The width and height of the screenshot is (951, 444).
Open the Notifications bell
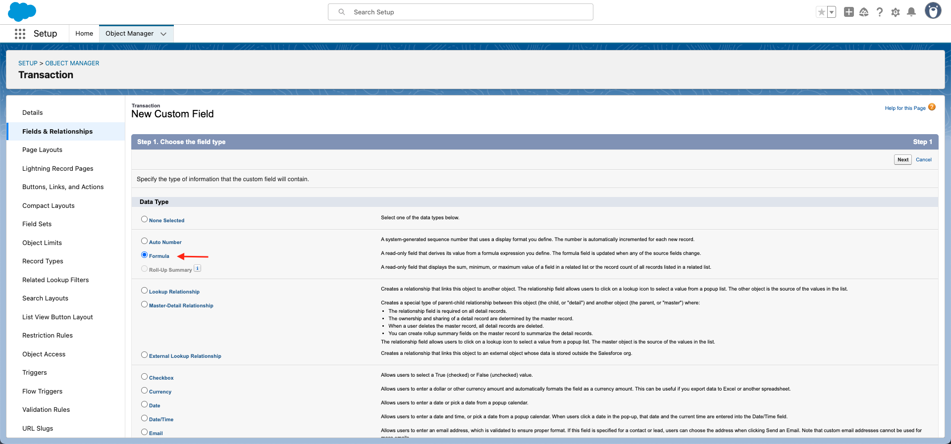click(911, 12)
